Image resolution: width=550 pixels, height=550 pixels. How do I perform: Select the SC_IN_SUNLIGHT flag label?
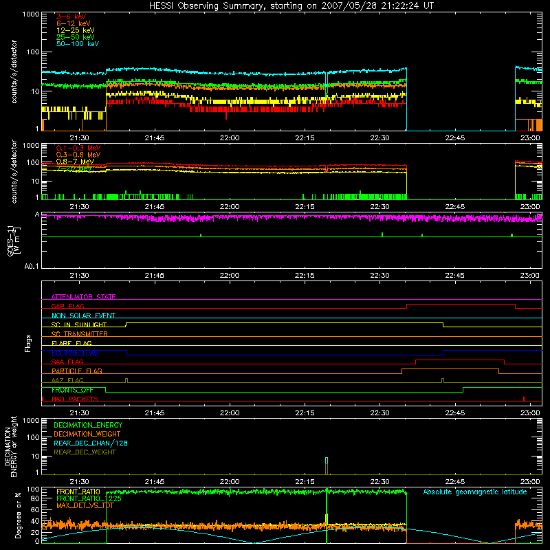click(x=79, y=324)
